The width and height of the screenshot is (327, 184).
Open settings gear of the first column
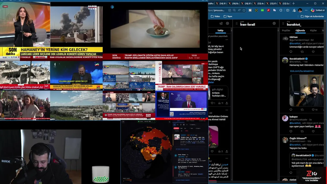pos(227,24)
